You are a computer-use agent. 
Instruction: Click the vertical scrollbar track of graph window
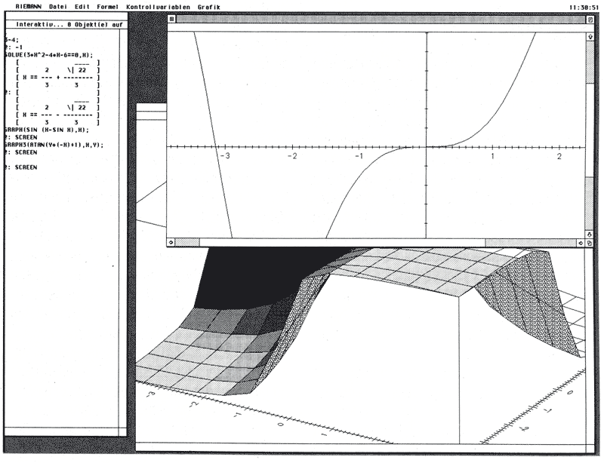click(x=590, y=136)
